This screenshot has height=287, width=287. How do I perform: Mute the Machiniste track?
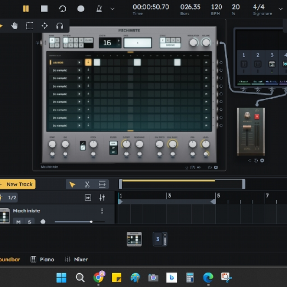pyautogui.click(x=18, y=221)
